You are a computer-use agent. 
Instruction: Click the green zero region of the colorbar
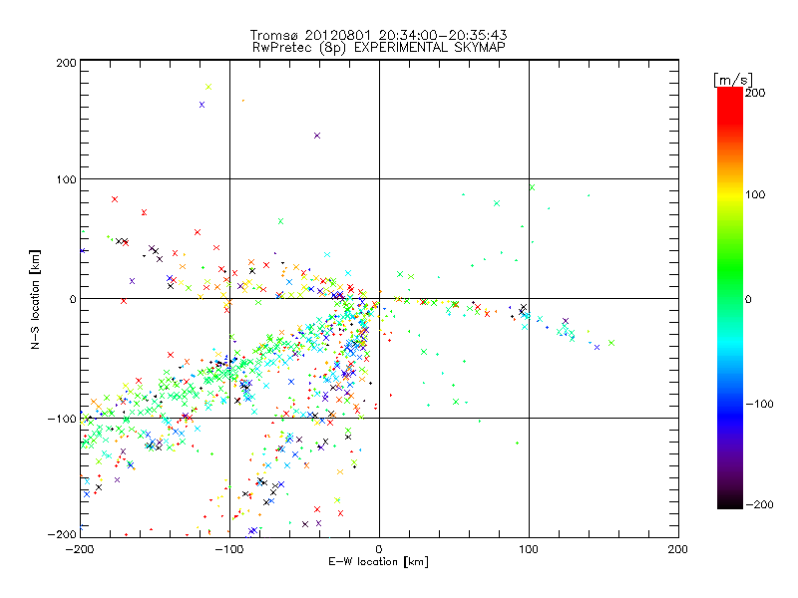[x=730, y=298]
